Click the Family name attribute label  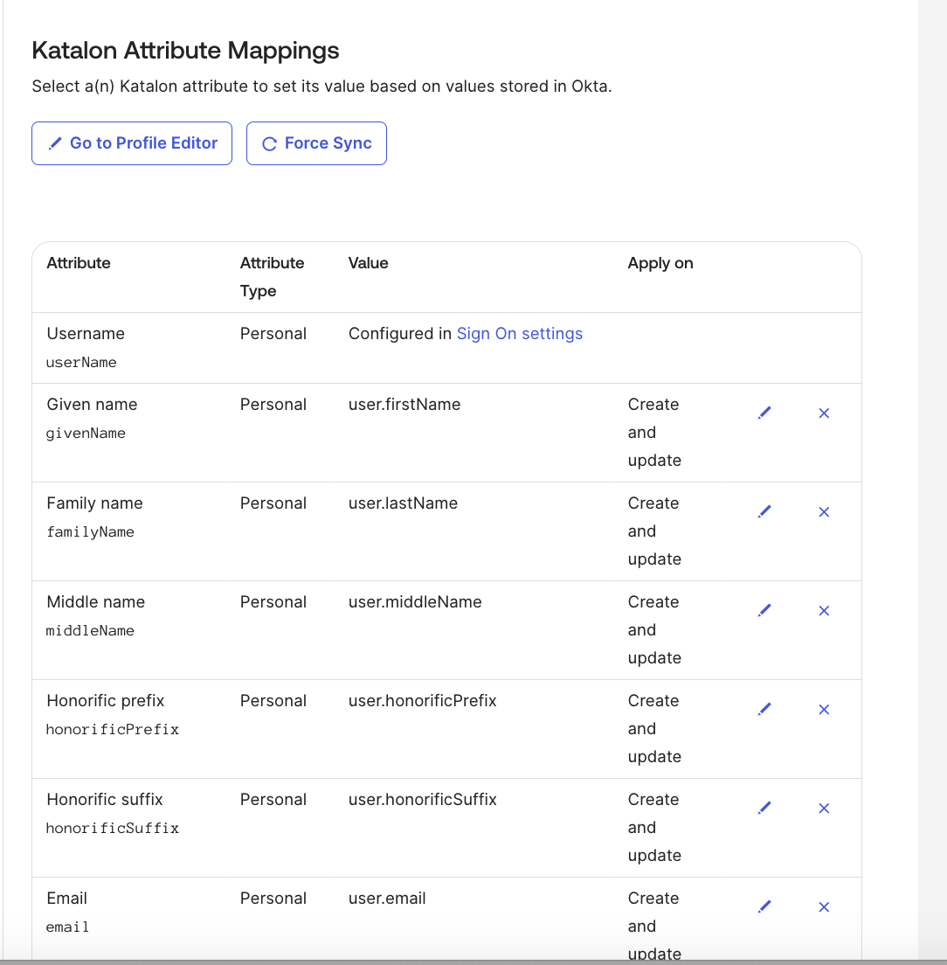pyautogui.click(x=94, y=503)
